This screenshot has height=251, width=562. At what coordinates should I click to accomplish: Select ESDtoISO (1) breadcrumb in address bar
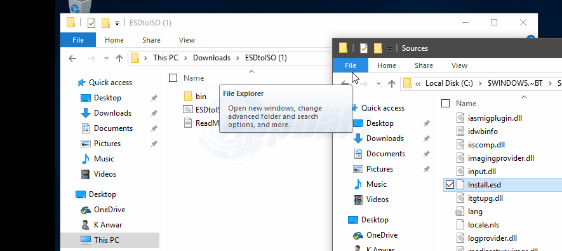(x=265, y=58)
